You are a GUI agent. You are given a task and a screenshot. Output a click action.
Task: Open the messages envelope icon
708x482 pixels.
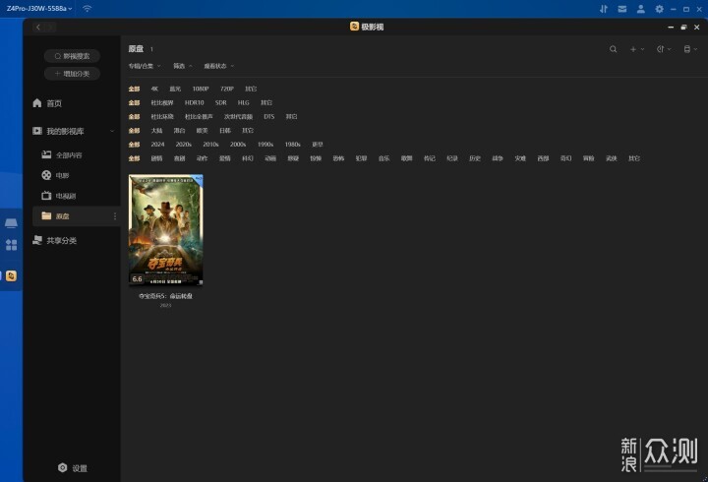[x=622, y=9]
